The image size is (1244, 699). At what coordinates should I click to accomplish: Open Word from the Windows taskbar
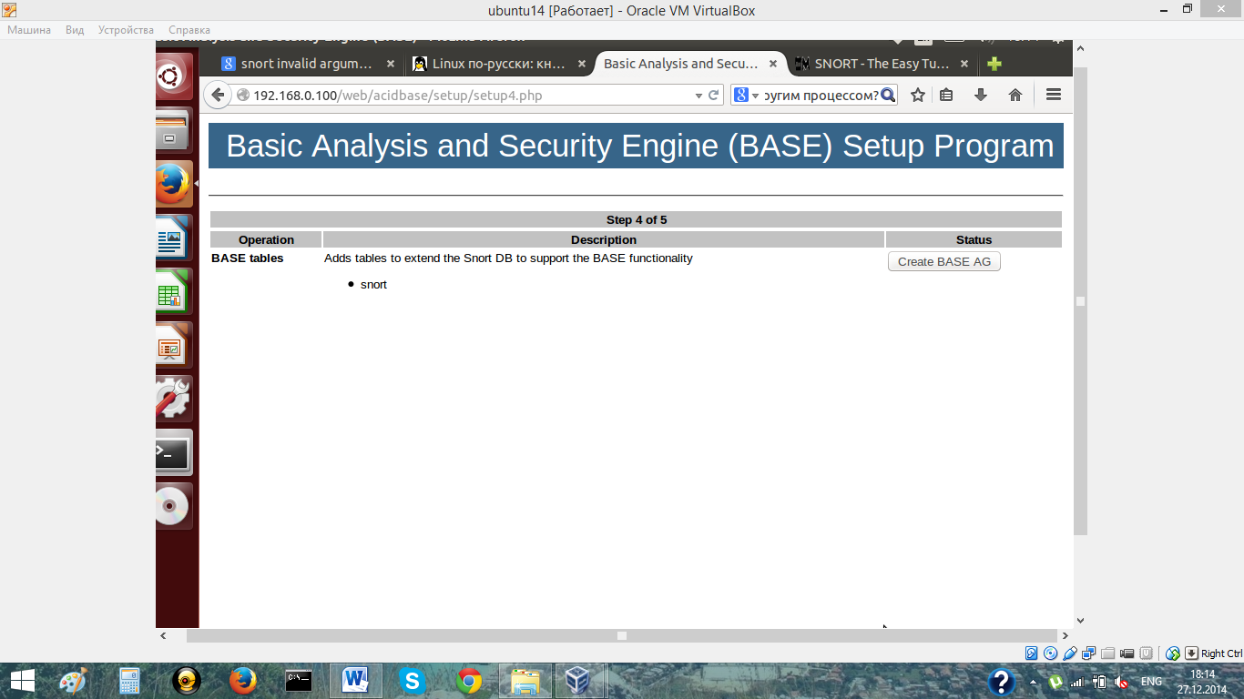(354, 681)
